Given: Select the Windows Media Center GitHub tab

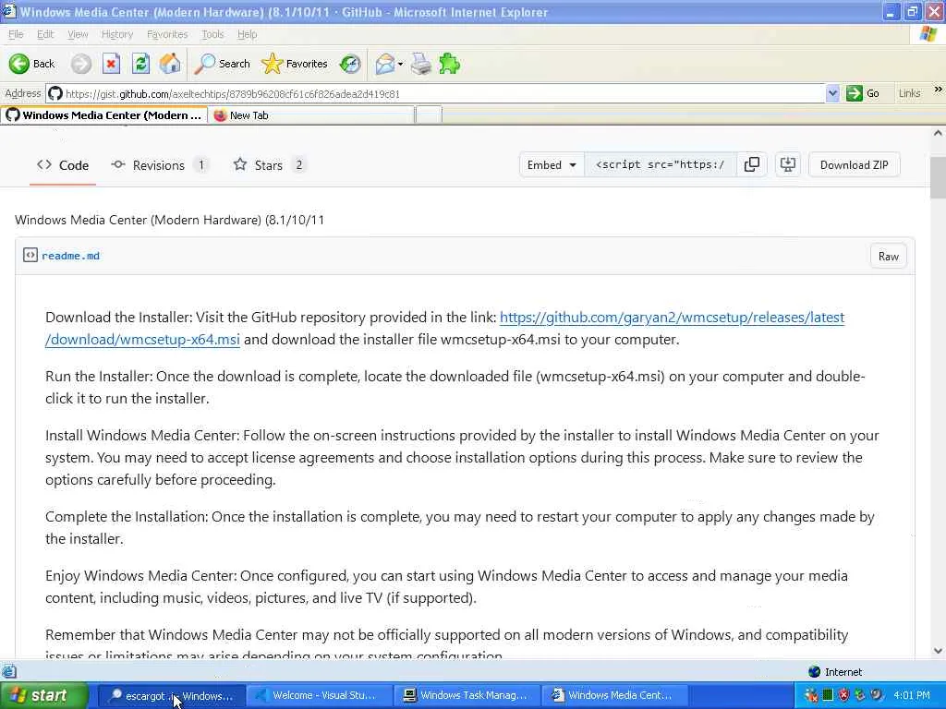Looking at the screenshot, I should point(104,115).
